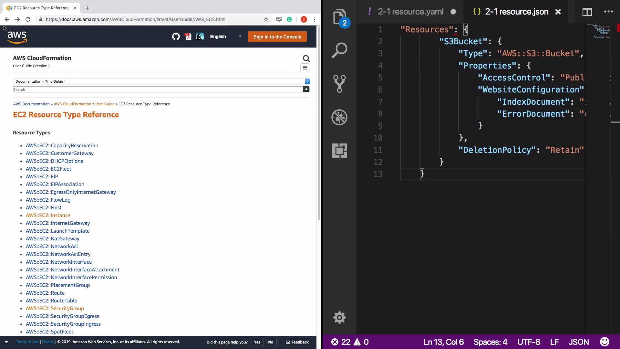Click Sign In to the Console button
The height and width of the screenshot is (349, 620).
[x=277, y=37]
